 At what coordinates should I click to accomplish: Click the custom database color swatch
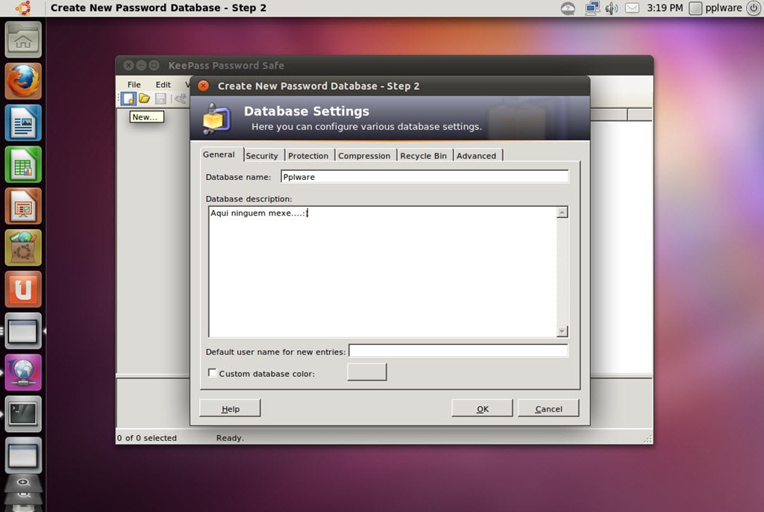pyautogui.click(x=367, y=372)
